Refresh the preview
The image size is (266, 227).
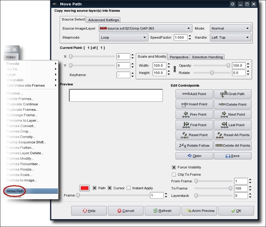163,211
